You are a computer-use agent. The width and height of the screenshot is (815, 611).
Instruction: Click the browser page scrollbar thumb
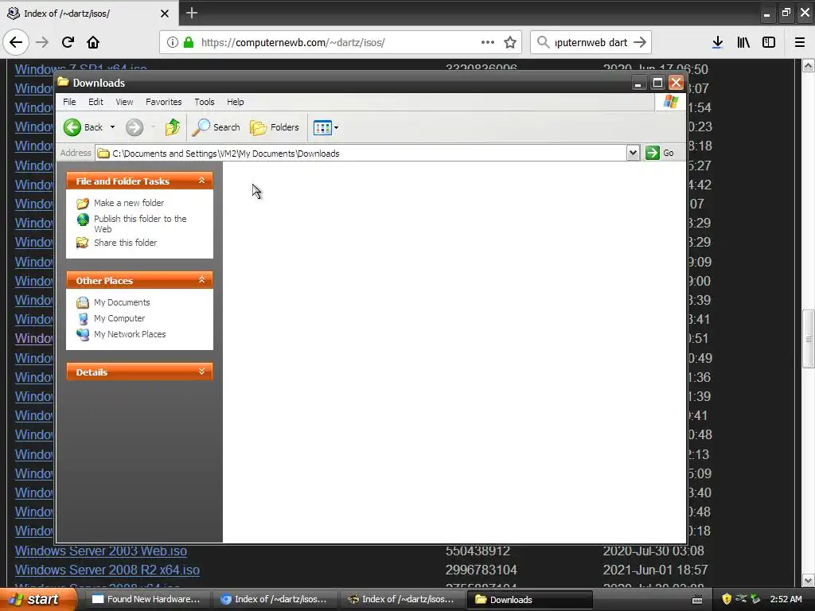pos(809,339)
